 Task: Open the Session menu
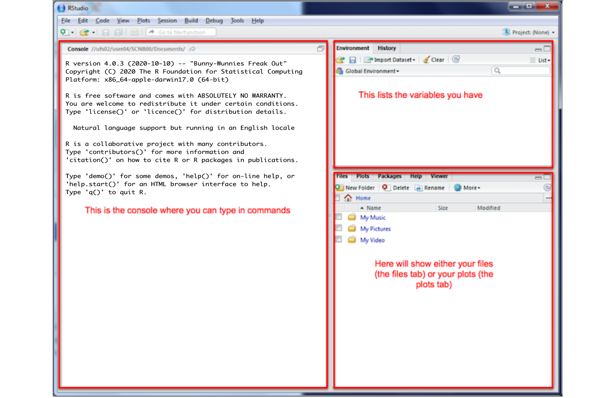167,21
